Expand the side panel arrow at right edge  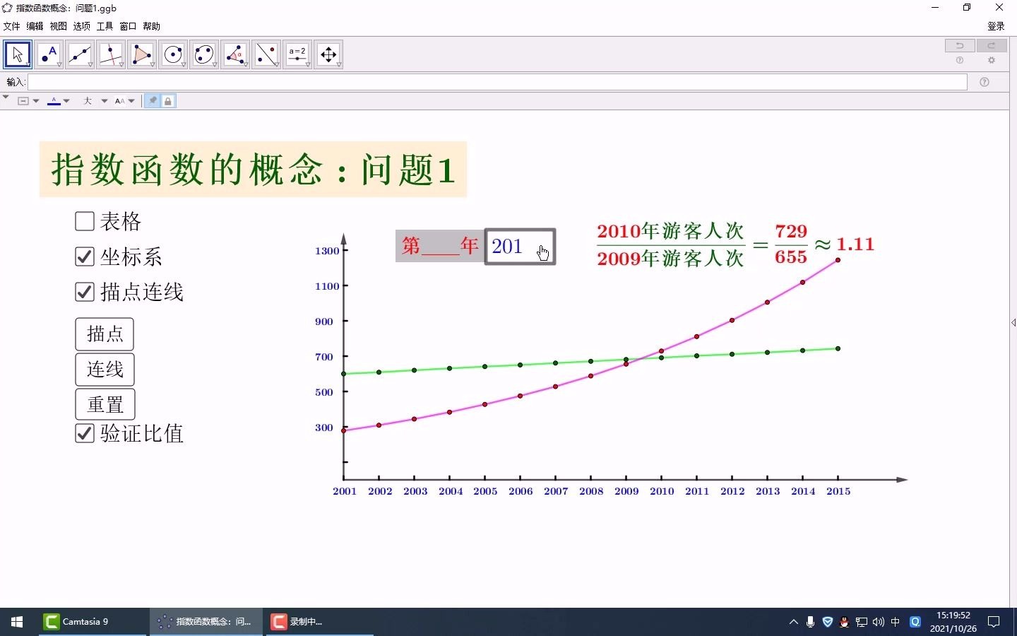[1013, 322]
